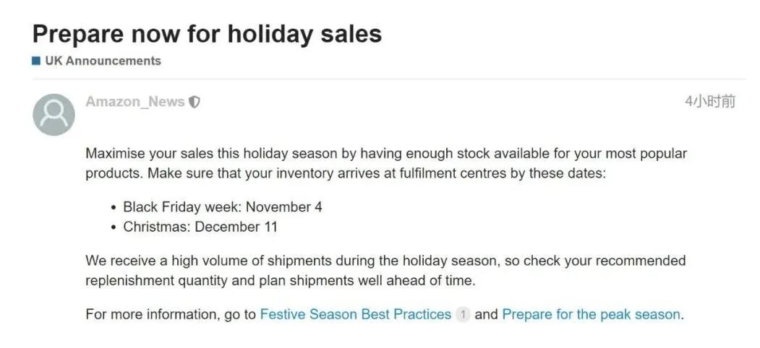Click the post timestamp 4小时前

click(709, 102)
